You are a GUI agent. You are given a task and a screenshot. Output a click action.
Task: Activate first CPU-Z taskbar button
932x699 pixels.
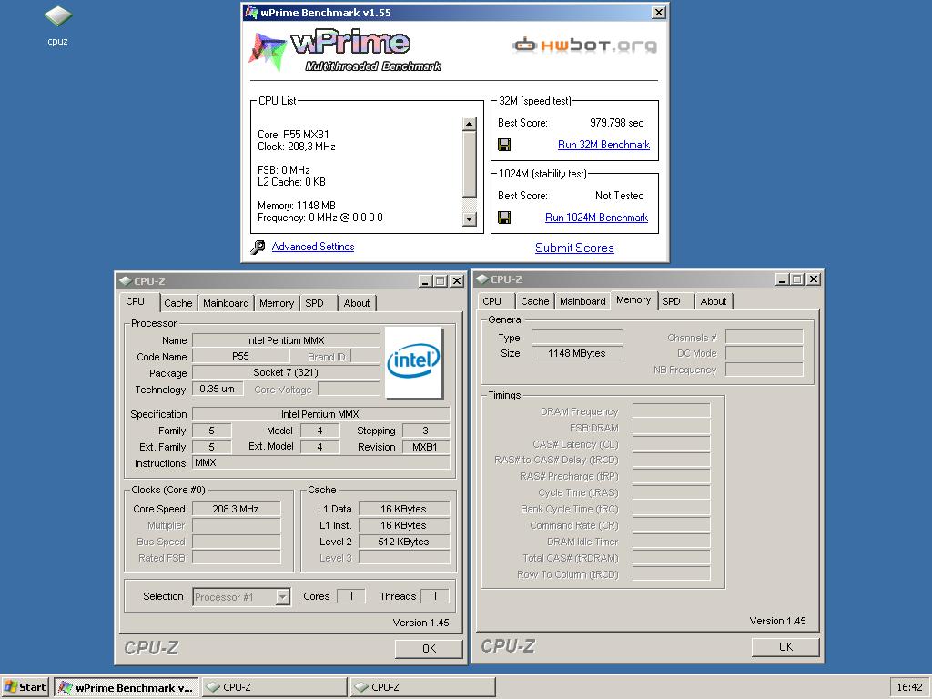click(x=274, y=687)
